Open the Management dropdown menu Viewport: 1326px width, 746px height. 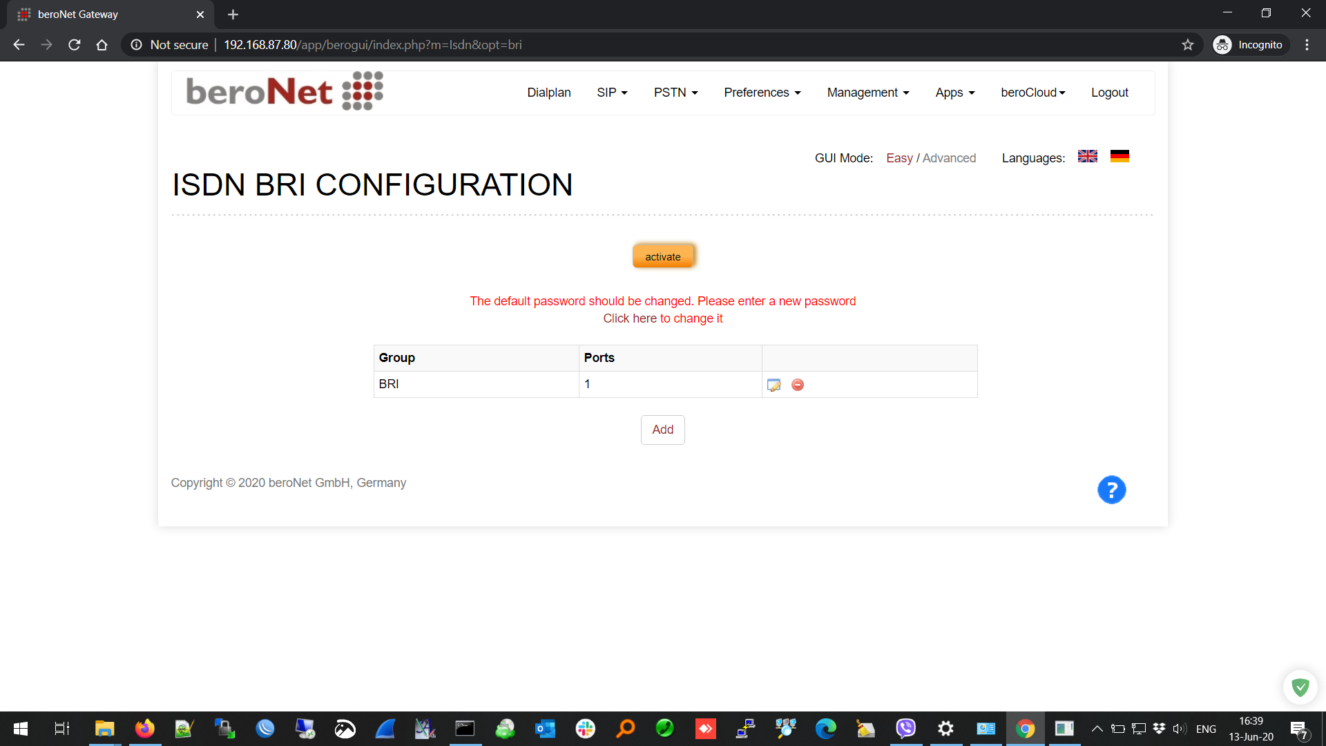(867, 93)
